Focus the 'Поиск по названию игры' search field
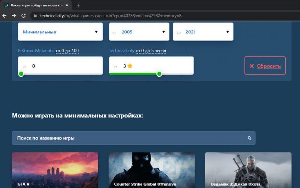Viewport: 300px width, 188px height. click(x=133, y=138)
